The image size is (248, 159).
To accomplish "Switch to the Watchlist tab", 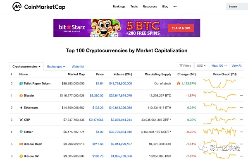I will point(78,67).
